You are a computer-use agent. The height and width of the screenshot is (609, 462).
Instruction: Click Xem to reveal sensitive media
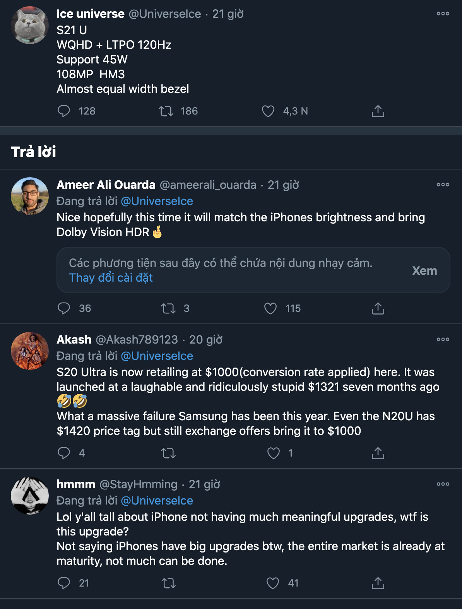424,270
